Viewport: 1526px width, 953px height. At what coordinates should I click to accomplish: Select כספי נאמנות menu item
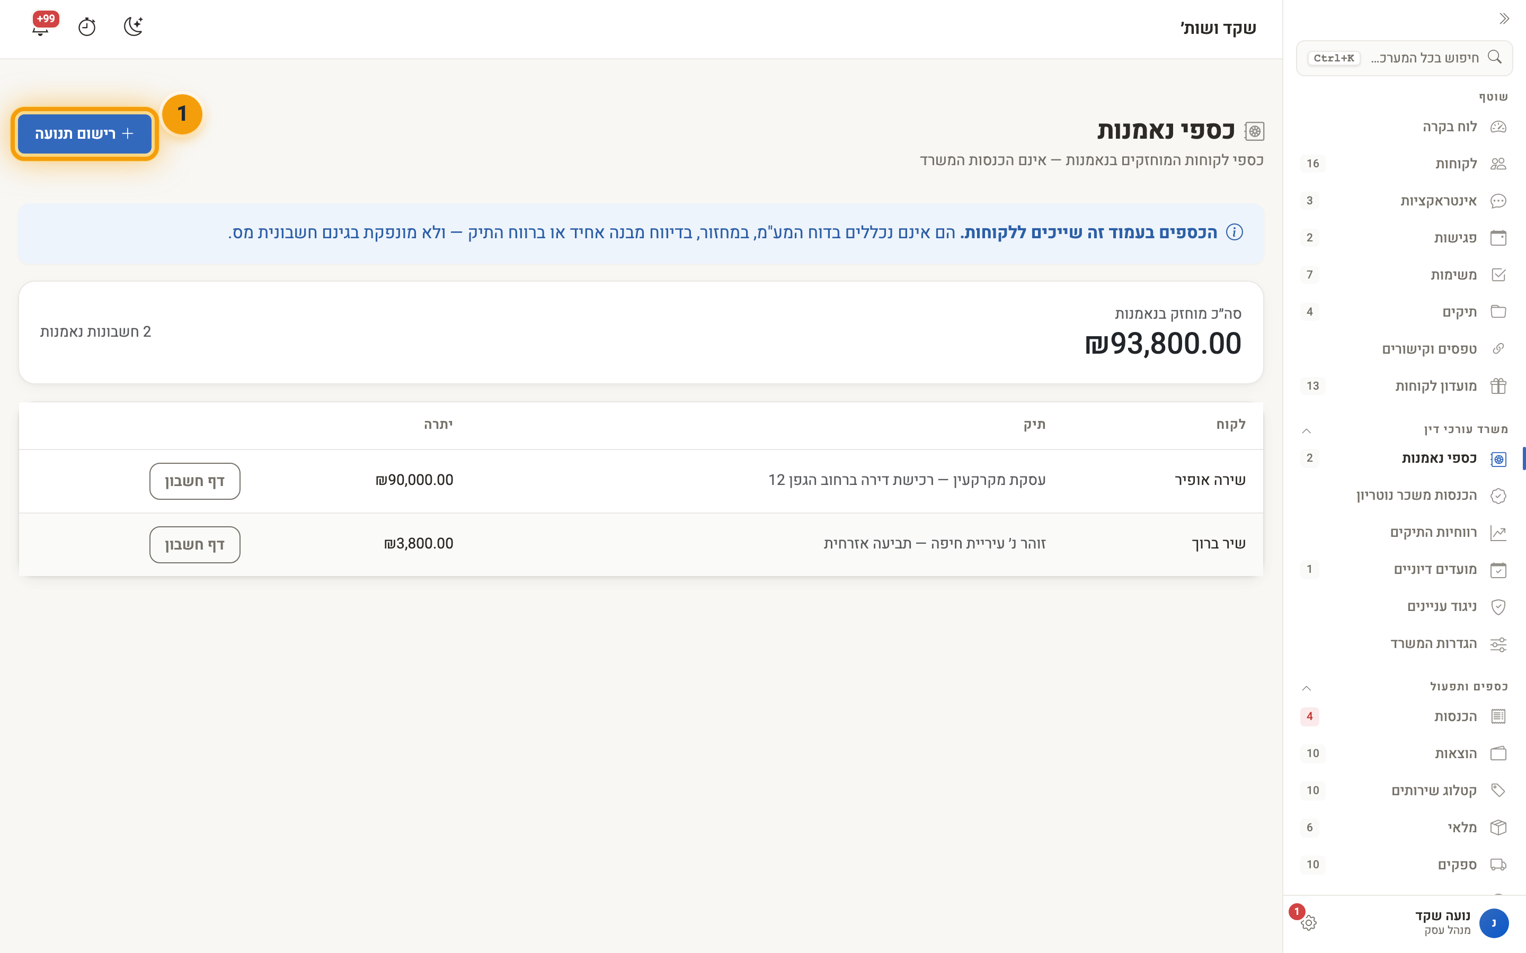pyautogui.click(x=1404, y=458)
